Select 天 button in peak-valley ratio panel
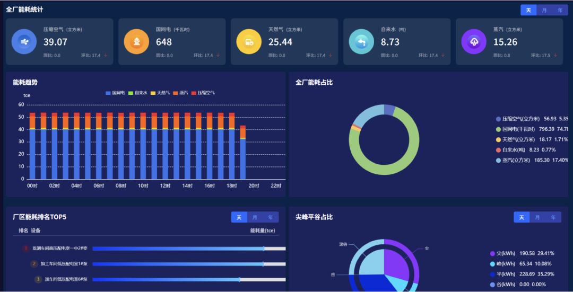573x292 pixels. (522, 217)
